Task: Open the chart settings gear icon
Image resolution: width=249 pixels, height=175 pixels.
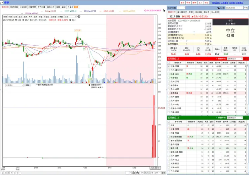Action: [79, 17]
